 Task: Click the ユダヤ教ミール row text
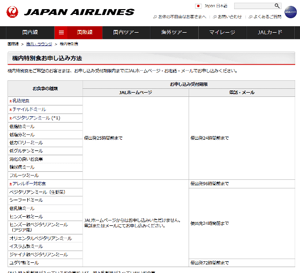tap(24, 263)
